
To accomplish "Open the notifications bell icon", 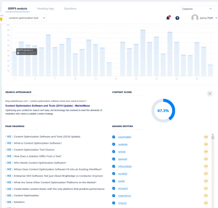I will [x=168, y=18].
